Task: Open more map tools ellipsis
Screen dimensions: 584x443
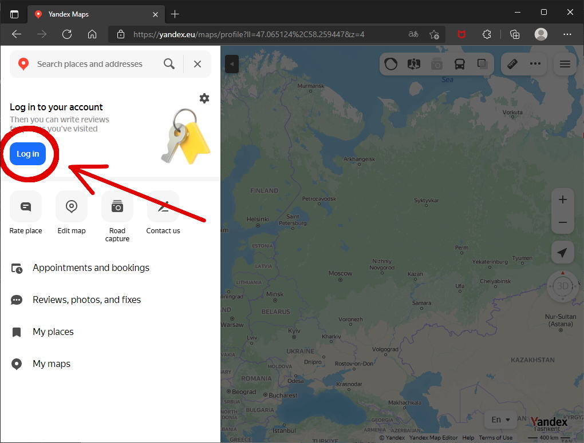Action: 535,64
